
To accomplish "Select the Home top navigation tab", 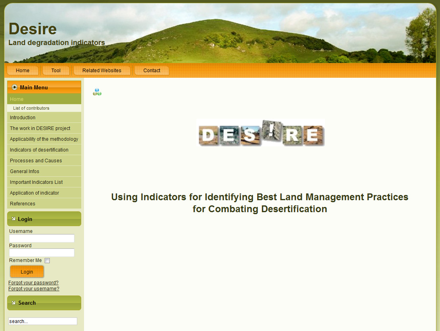I will 23,71.
